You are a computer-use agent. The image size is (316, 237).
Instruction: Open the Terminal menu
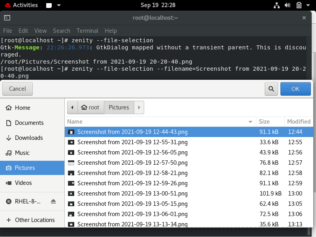pos(87,31)
